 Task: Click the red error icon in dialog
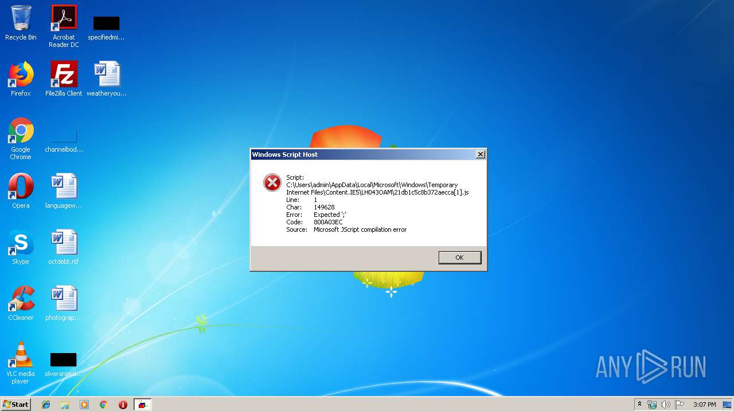coord(272,183)
